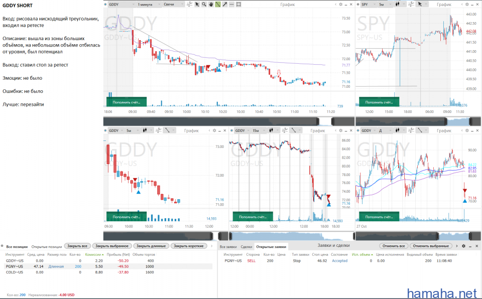
Task: Pick the arrow drawing tool in the 1-minute chart
Action: pyautogui.click(x=225, y=5)
